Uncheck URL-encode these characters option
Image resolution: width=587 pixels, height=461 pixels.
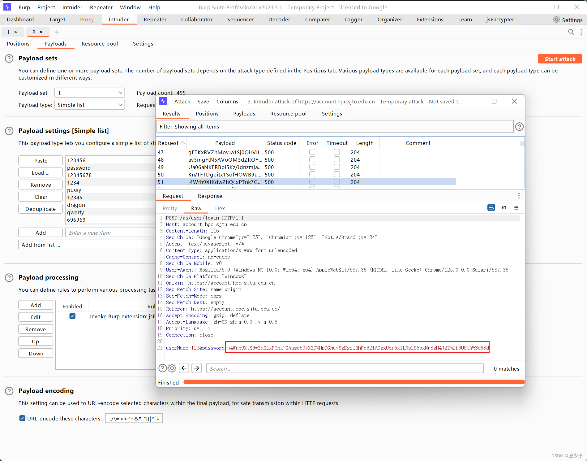[22, 418]
